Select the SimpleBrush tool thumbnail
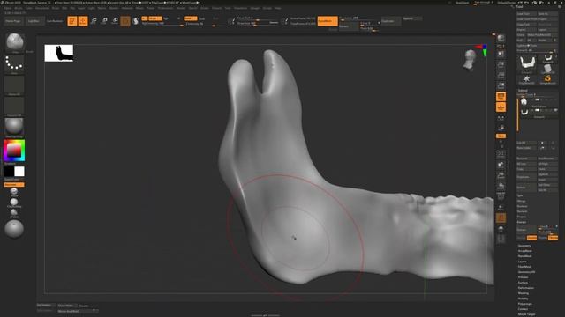 coord(547,79)
